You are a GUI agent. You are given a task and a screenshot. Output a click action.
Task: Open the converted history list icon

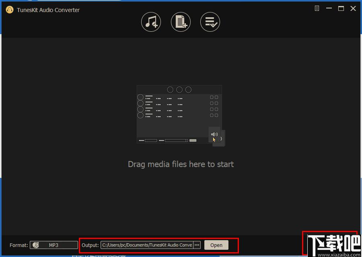tap(210, 22)
